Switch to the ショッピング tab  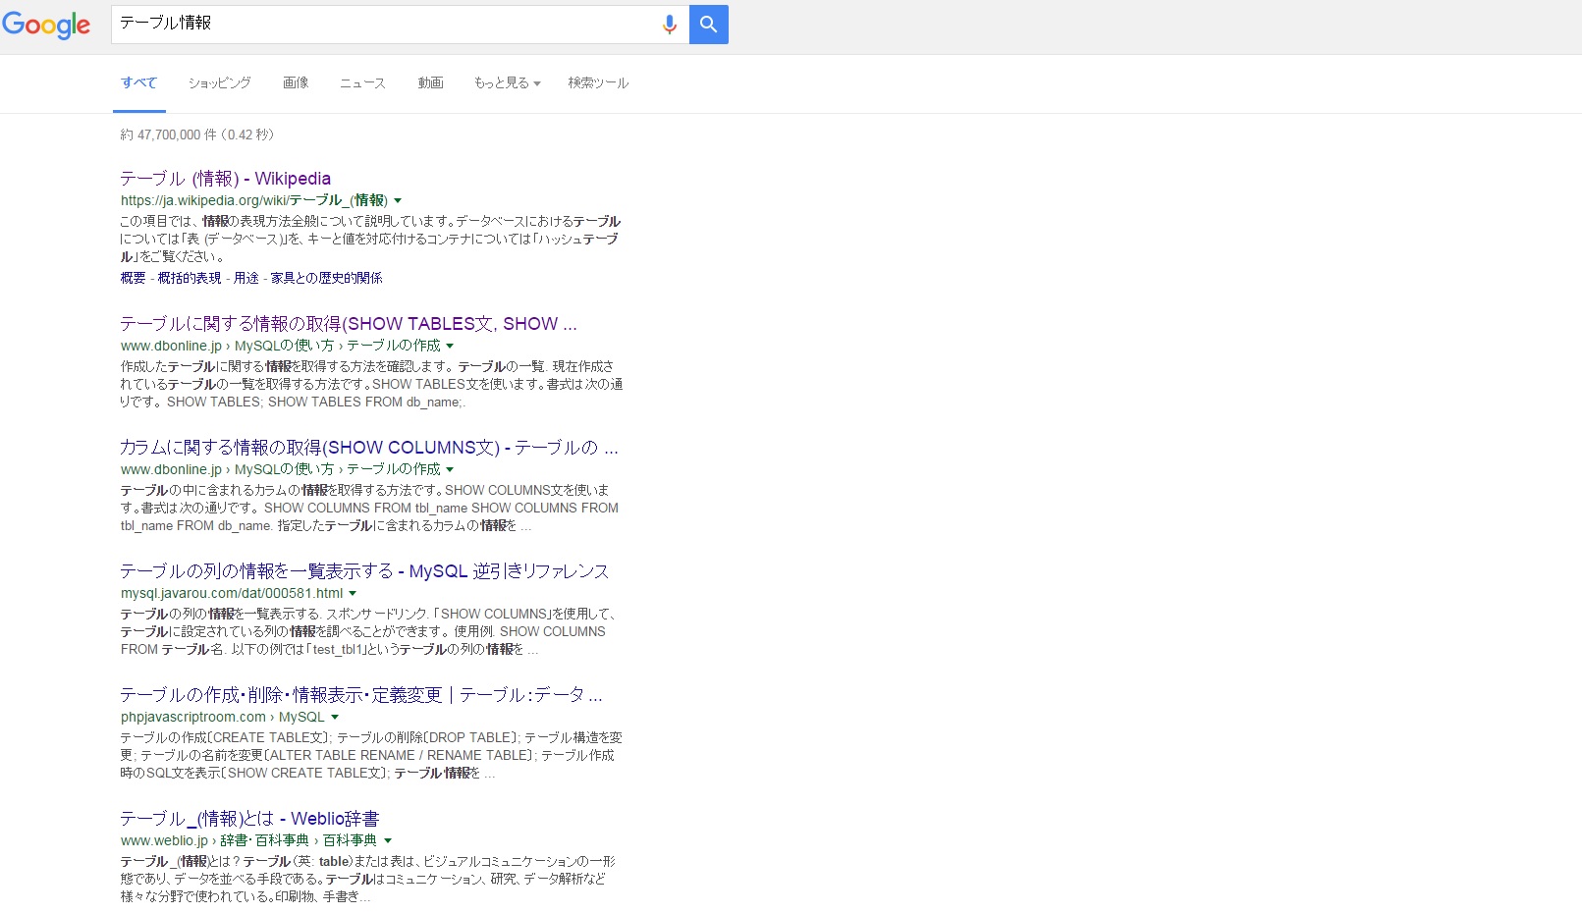point(220,82)
